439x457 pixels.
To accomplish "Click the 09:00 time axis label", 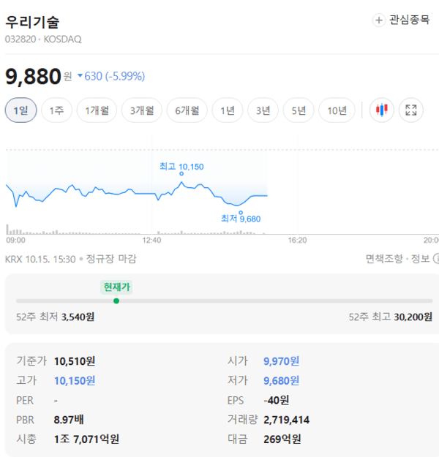I will pyautogui.click(x=16, y=240).
